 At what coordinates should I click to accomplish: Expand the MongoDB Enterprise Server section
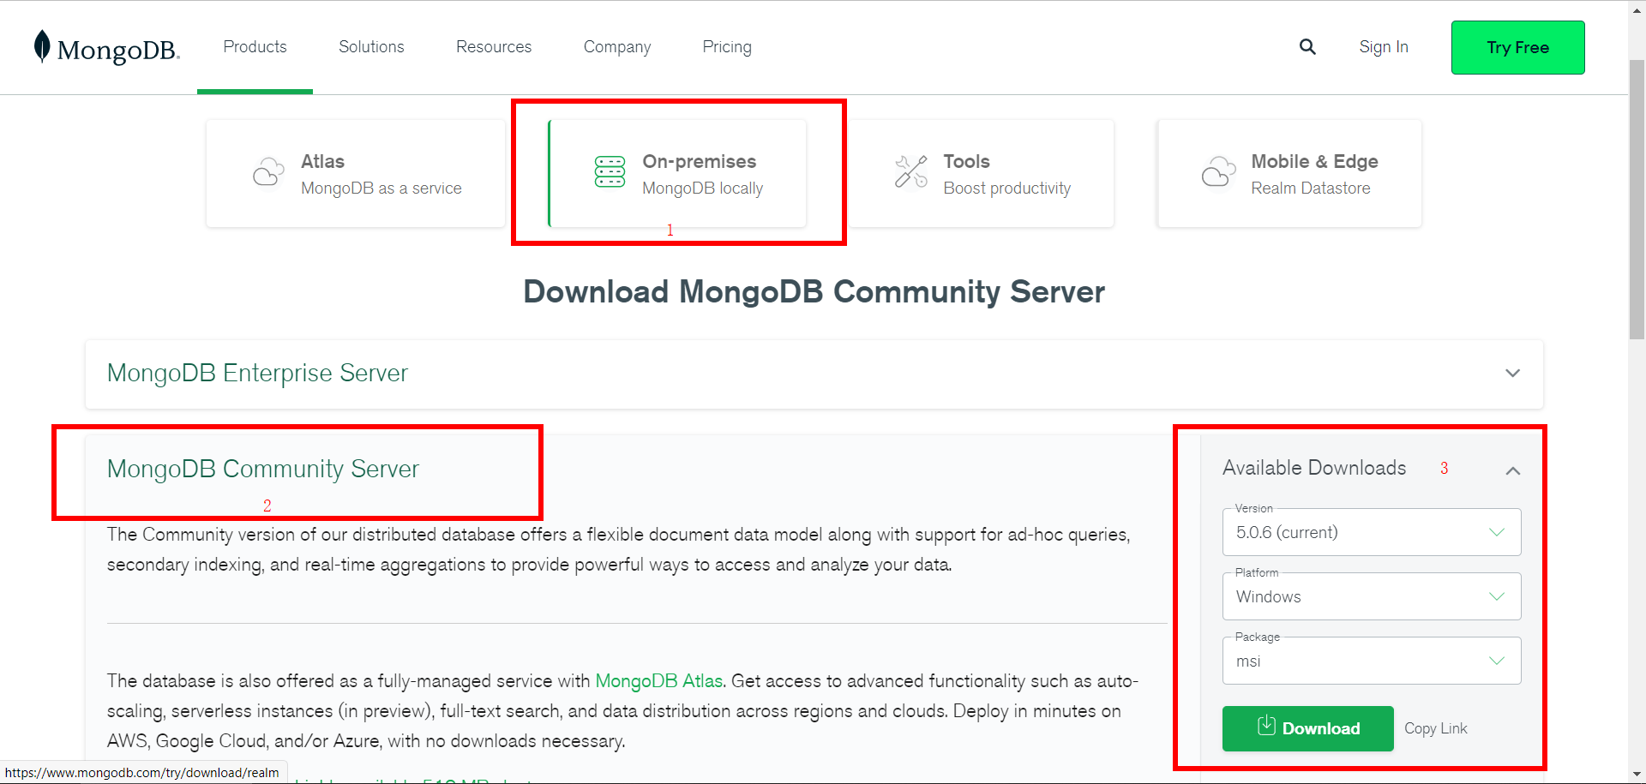(814, 374)
